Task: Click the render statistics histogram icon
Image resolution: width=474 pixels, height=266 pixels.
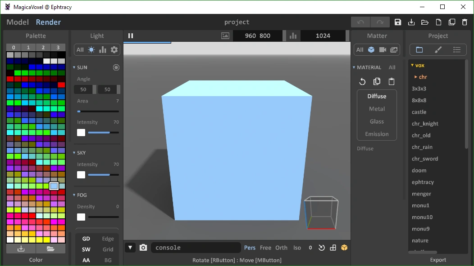Action: pos(292,35)
